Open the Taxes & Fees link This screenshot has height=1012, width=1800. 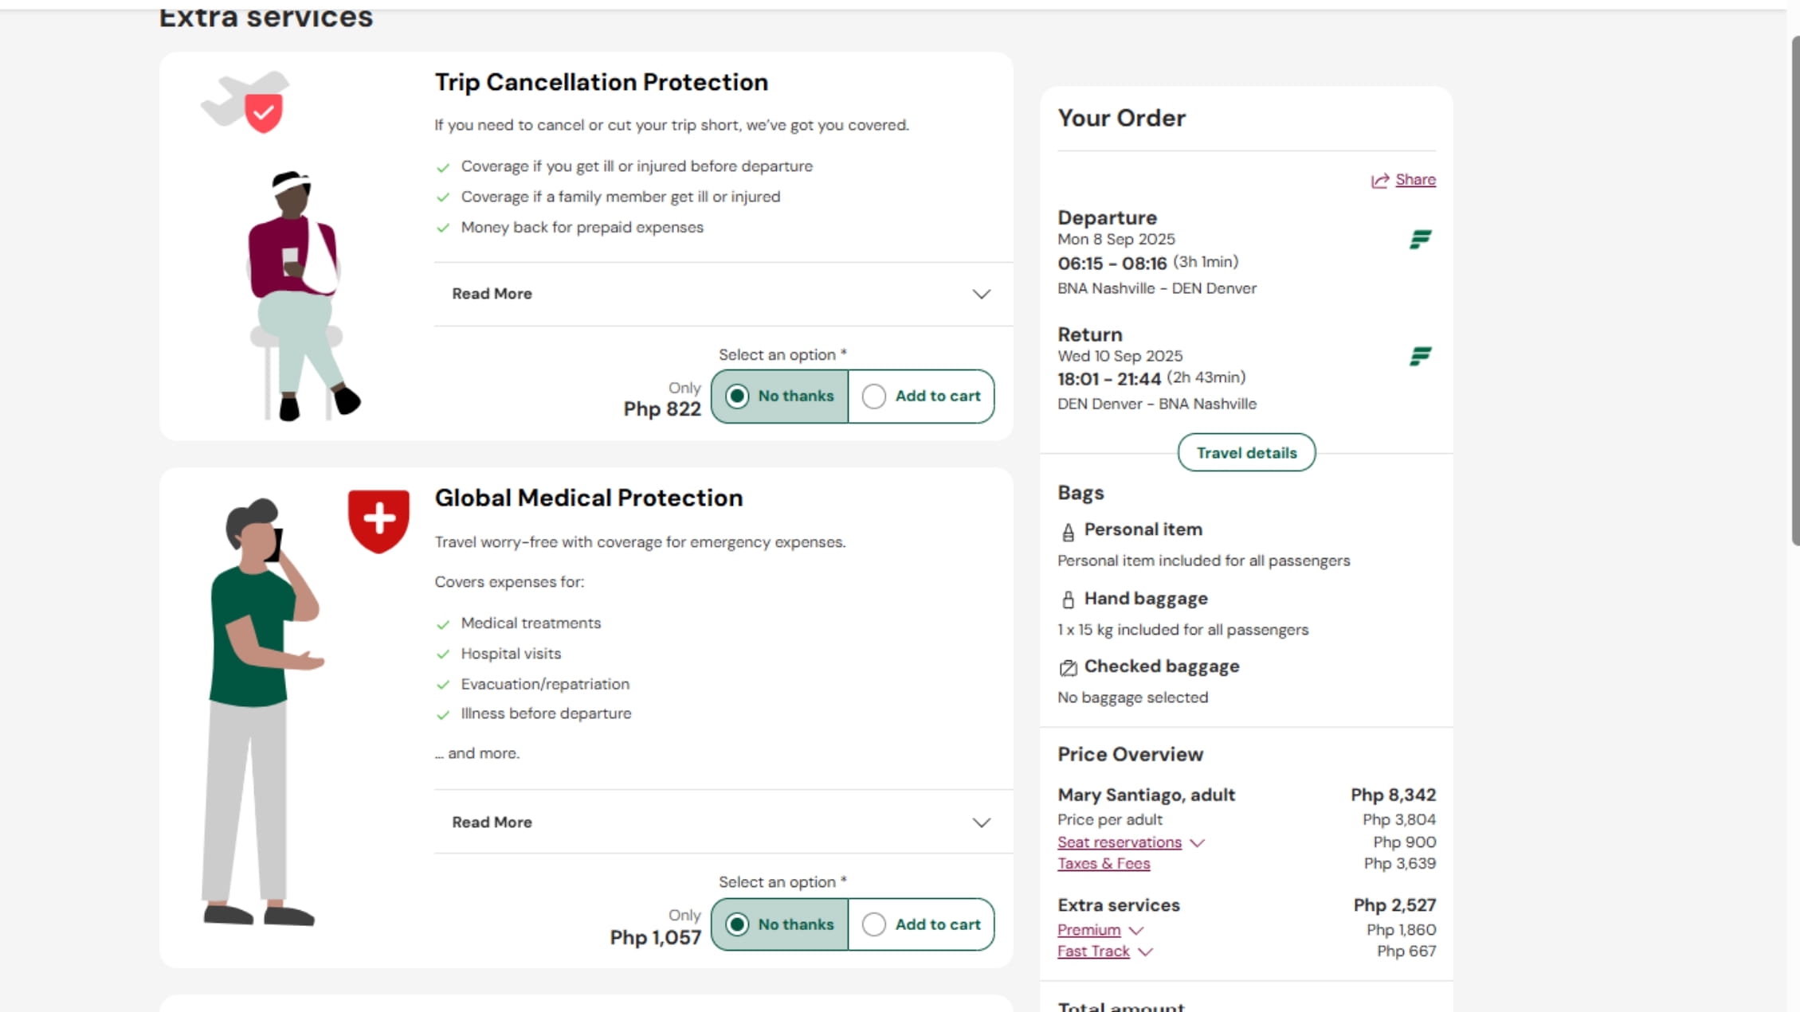pos(1104,864)
